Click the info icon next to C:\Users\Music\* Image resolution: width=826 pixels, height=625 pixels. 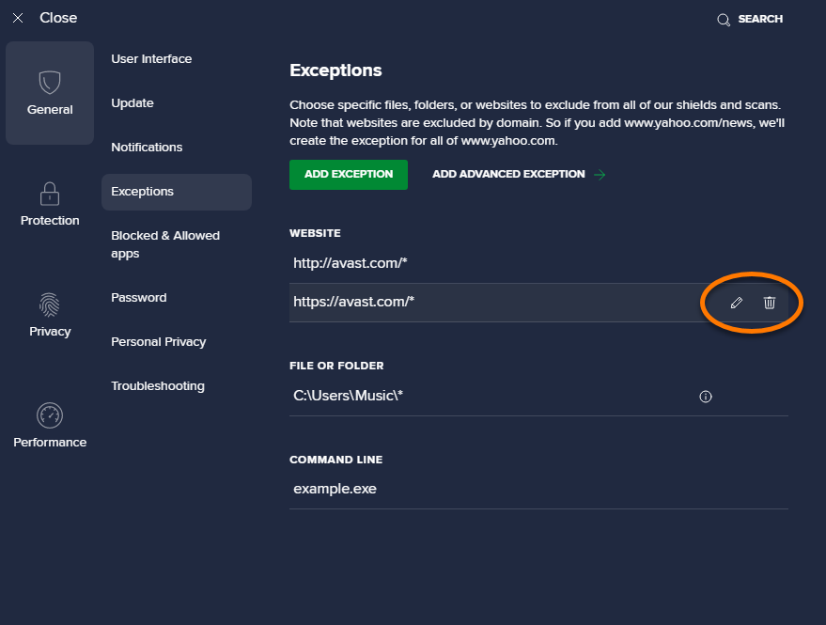pyautogui.click(x=706, y=397)
